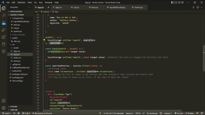Open Customize Layout icon
This screenshot has width=205, height=115.
tap(182, 3)
